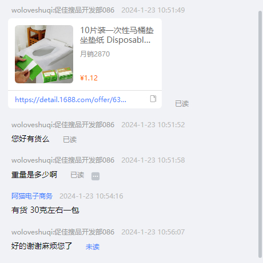Click the message 有货 30克左右一包
The image size is (263, 263).
[x=45, y=210]
